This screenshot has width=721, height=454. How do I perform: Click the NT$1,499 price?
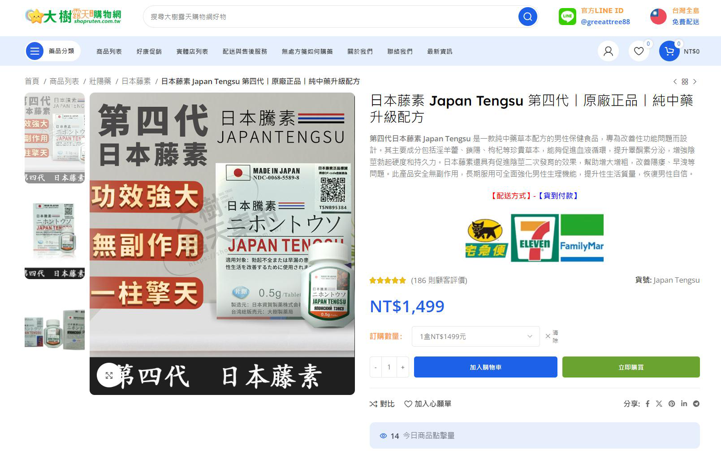click(407, 306)
